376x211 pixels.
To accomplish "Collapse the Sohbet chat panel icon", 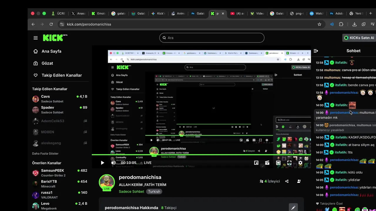I will (316, 51).
